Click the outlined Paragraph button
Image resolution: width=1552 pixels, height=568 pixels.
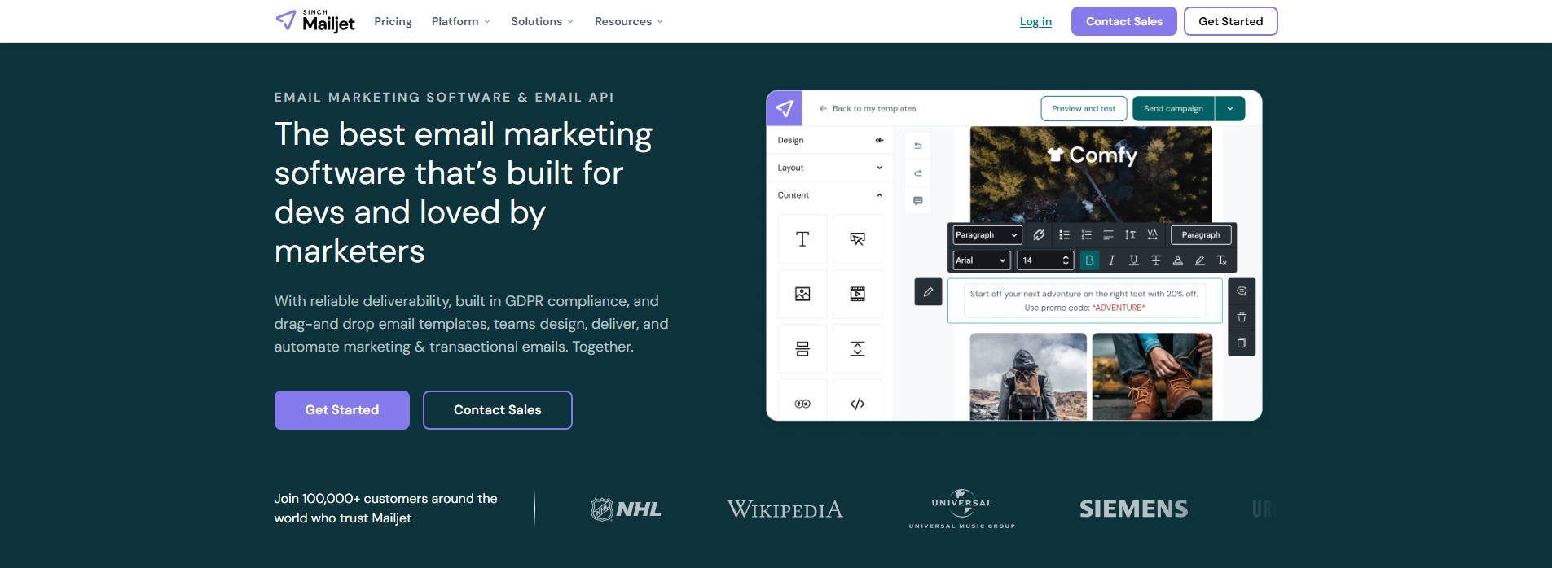[1201, 235]
